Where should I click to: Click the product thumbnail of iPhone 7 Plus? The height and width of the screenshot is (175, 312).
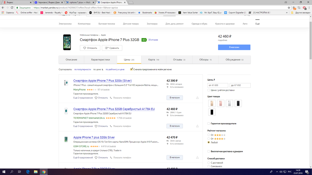67,42
